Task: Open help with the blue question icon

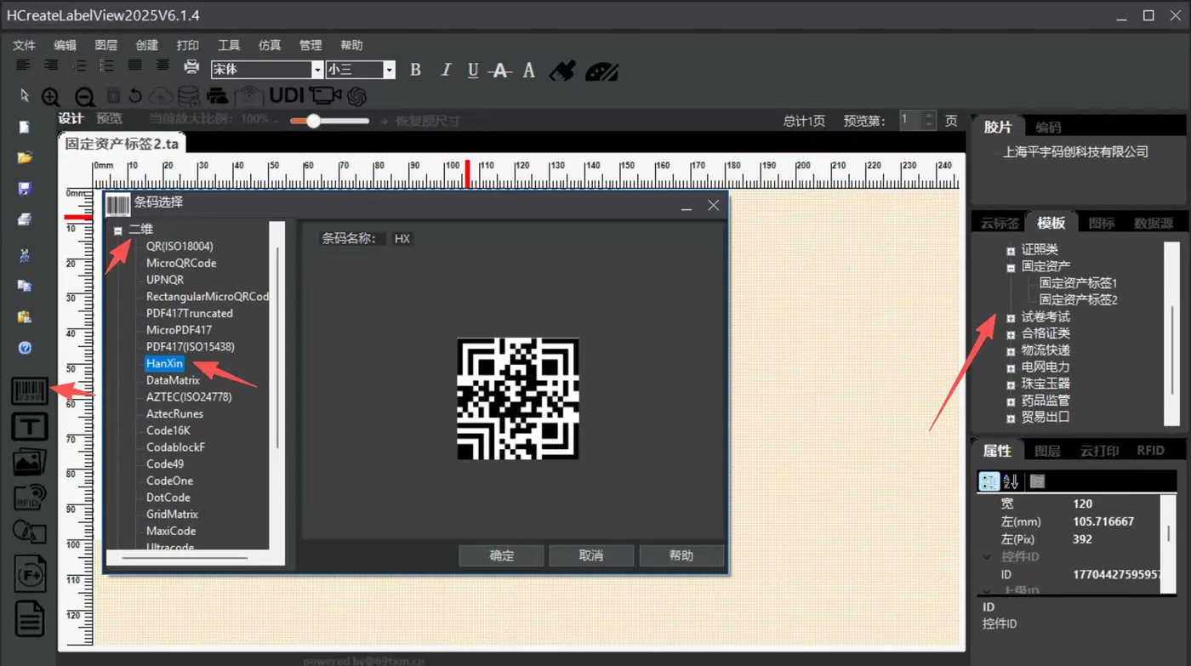Action: [25, 348]
